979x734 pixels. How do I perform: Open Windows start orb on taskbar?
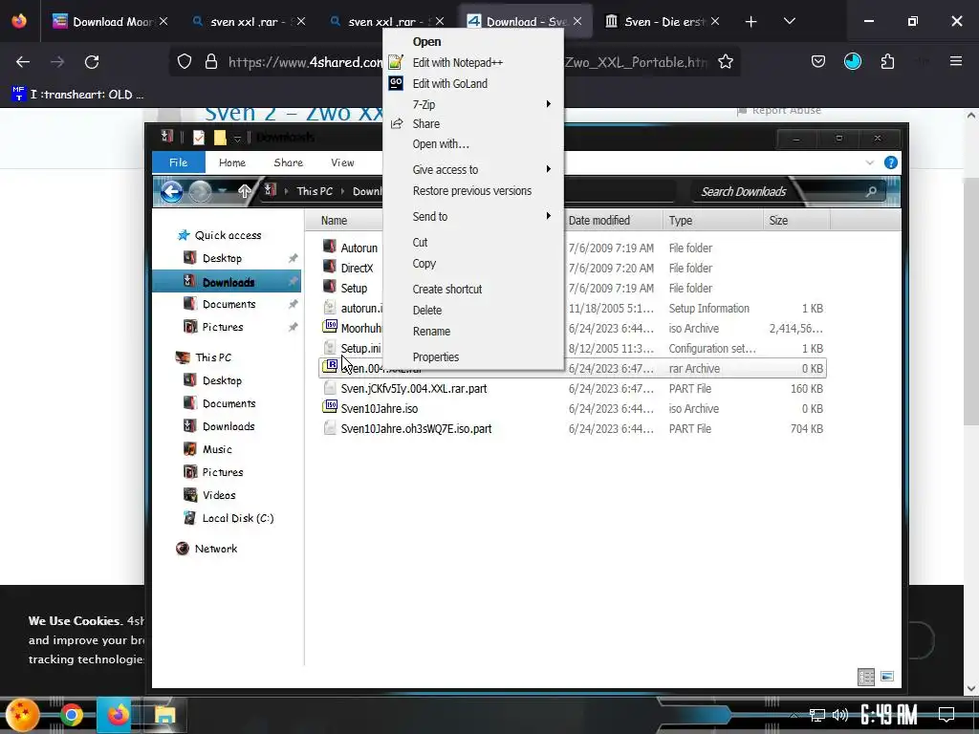[23, 715]
